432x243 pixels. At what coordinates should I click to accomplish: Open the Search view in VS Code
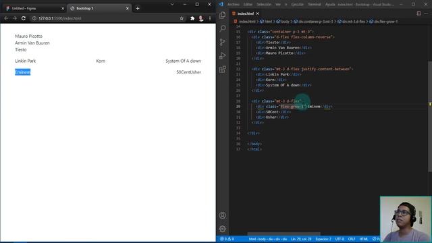pos(223,28)
